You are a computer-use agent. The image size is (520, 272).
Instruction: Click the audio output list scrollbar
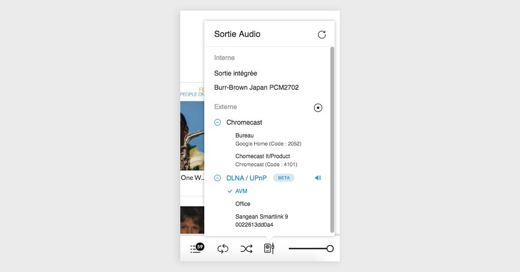332,140
